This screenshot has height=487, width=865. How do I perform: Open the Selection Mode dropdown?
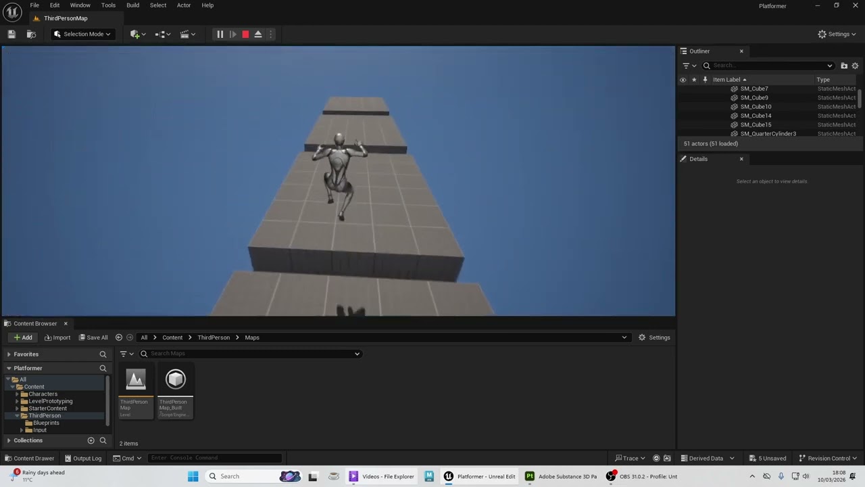click(82, 34)
